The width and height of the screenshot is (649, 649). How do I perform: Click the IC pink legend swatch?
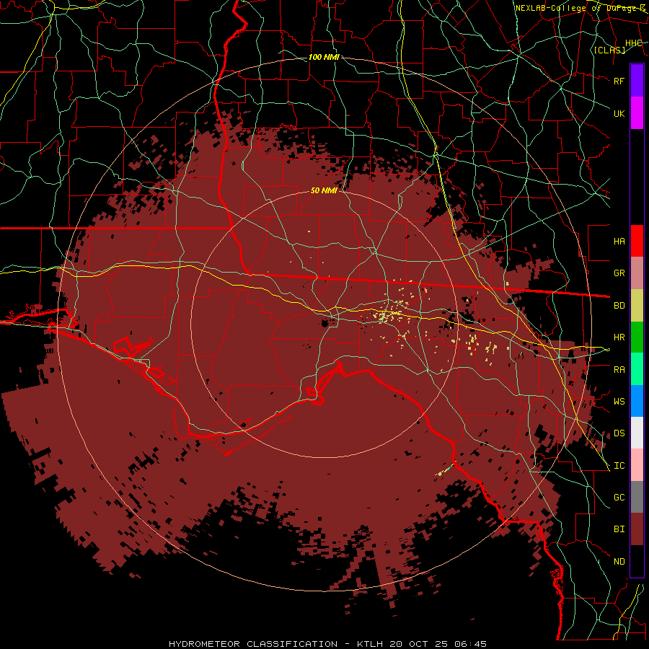pos(637,465)
